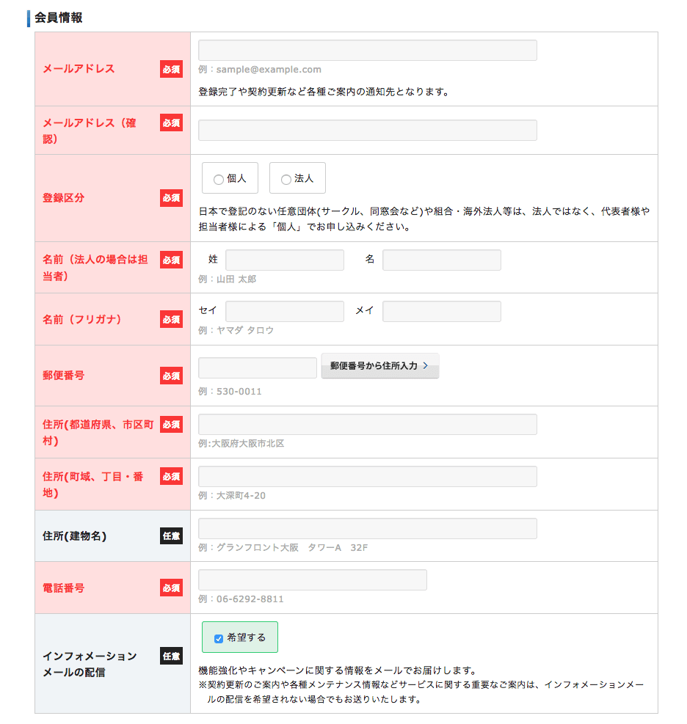687x724 pixels.
Task: Click example text 例:大阪府大阪市北区
Action: pos(241,443)
